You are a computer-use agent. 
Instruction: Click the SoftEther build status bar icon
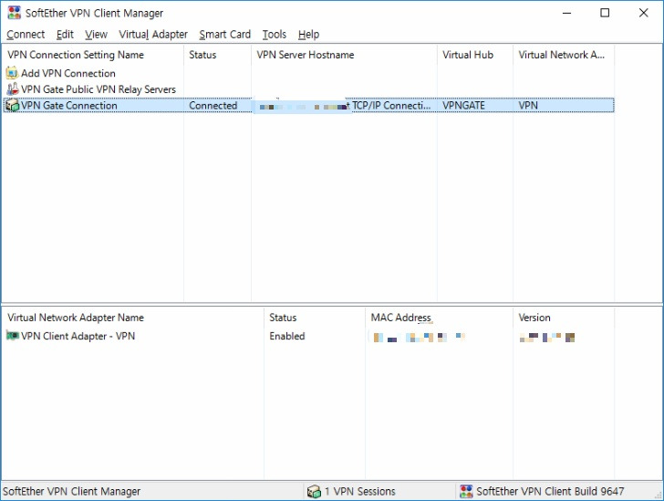[x=466, y=491]
